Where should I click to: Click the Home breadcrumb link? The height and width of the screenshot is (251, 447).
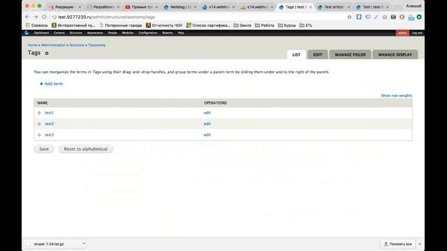pyautogui.click(x=33, y=45)
